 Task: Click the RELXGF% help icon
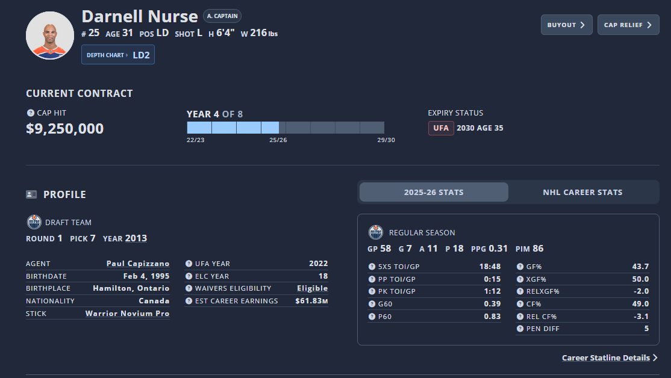(x=520, y=291)
